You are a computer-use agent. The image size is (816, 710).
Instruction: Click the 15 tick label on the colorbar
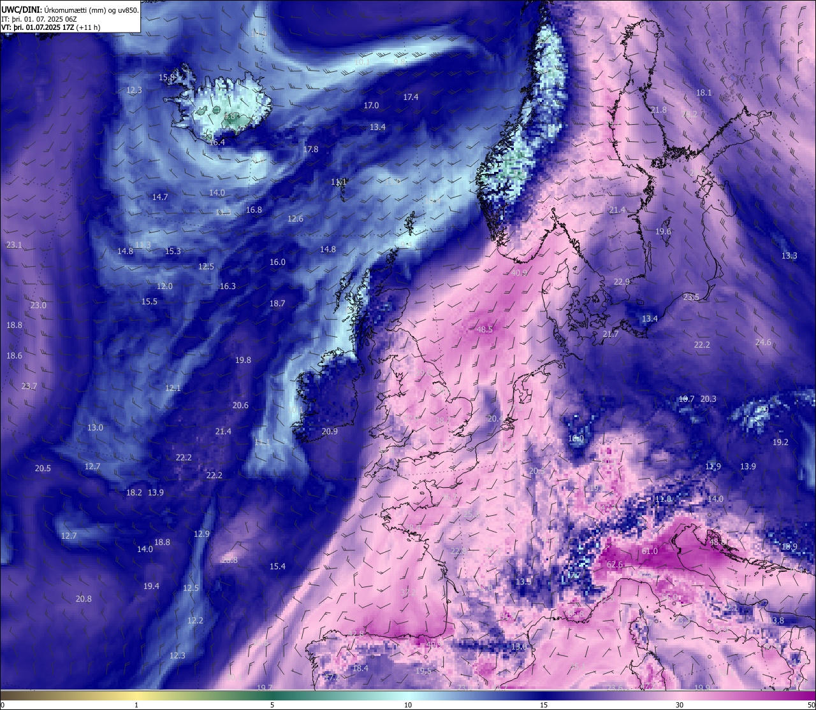[x=544, y=705]
